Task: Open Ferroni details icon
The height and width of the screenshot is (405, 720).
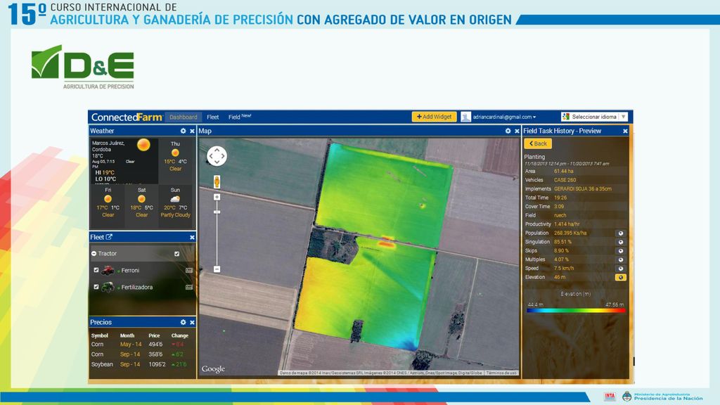Action: (x=188, y=271)
